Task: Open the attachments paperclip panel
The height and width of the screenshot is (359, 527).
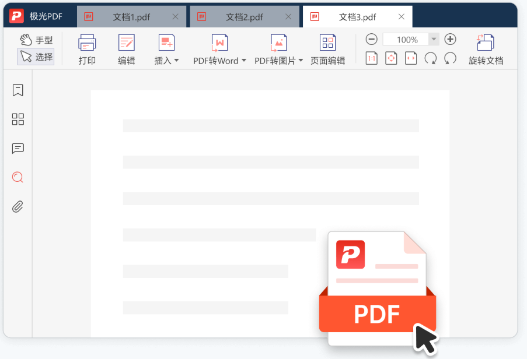Action: coord(18,207)
